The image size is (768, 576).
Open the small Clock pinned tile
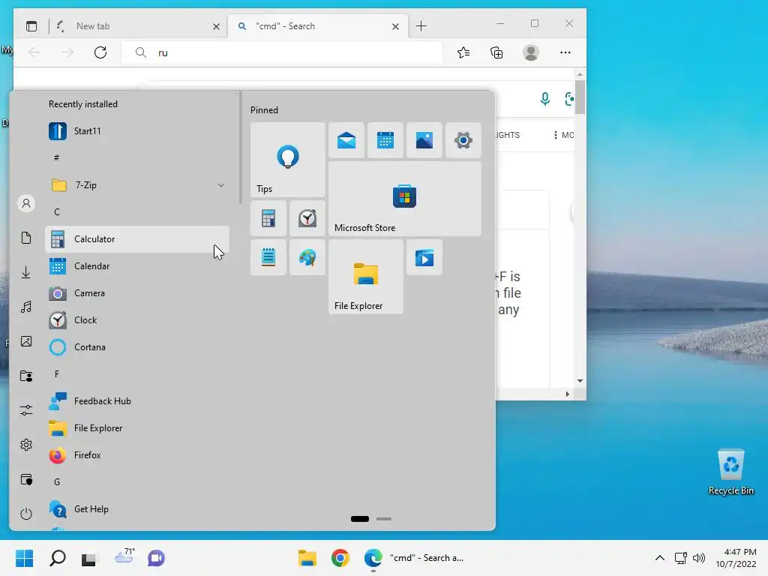pos(307,218)
